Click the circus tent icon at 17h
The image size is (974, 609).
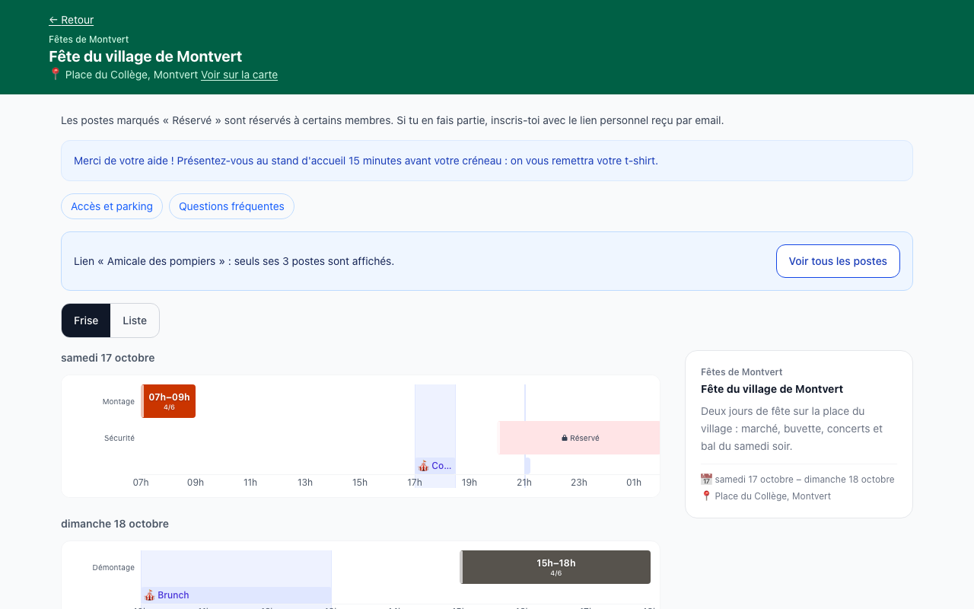coord(423,466)
